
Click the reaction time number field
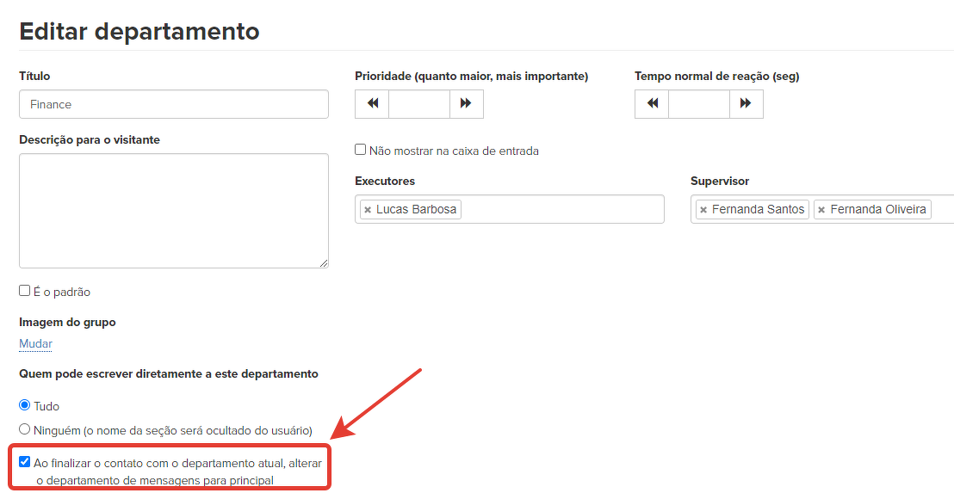pyautogui.click(x=698, y=104)
